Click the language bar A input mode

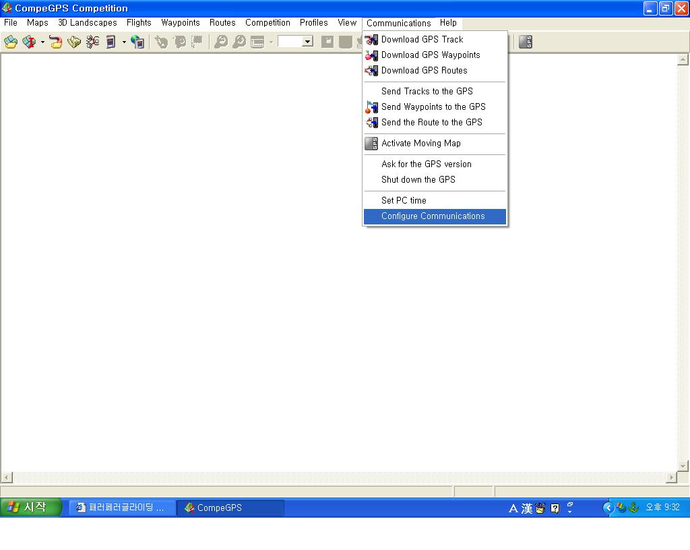513,509
